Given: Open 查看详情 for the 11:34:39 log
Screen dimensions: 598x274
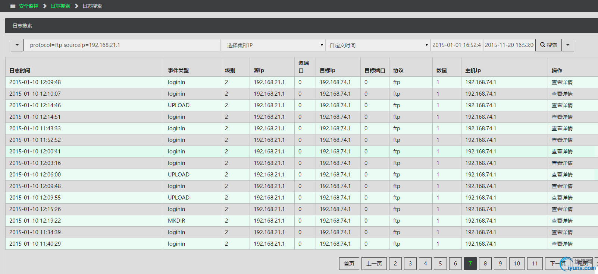Looking at the screenshot, I should point(562,232).
